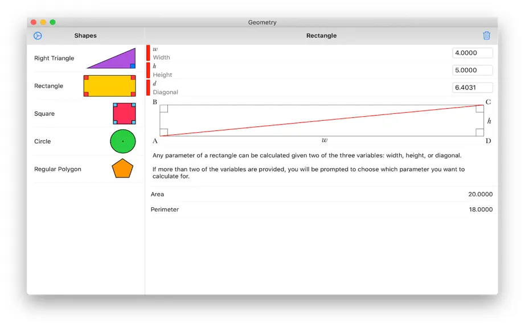This screenshot has height=328, width=525.
Task: Click the blue circular arrow icon beside Shapes
Action: (x=38, y=36)
